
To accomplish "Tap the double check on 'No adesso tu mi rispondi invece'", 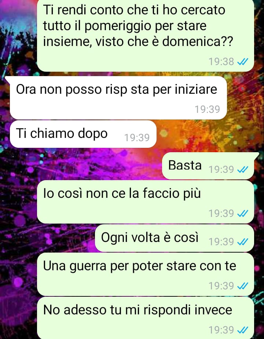I will pyautogui.click(x=243, y=330).
